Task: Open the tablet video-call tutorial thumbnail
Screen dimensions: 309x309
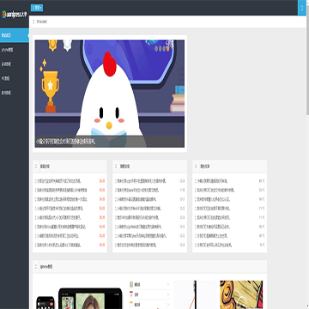Action: point(90,299)
